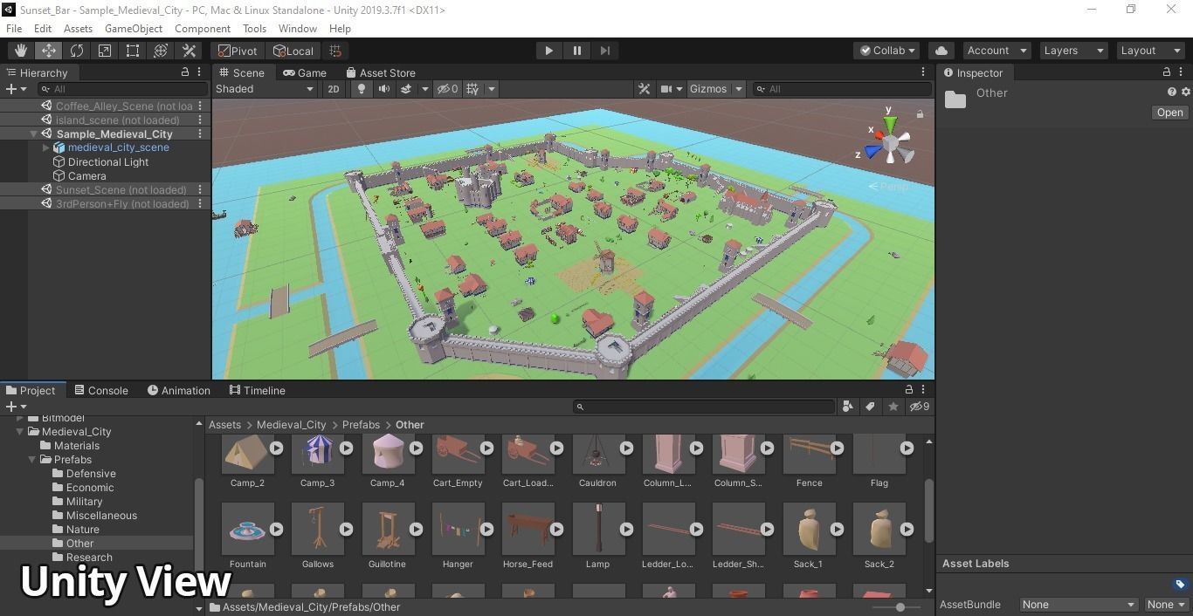Open custom editor tools

[x=189, y=51]
